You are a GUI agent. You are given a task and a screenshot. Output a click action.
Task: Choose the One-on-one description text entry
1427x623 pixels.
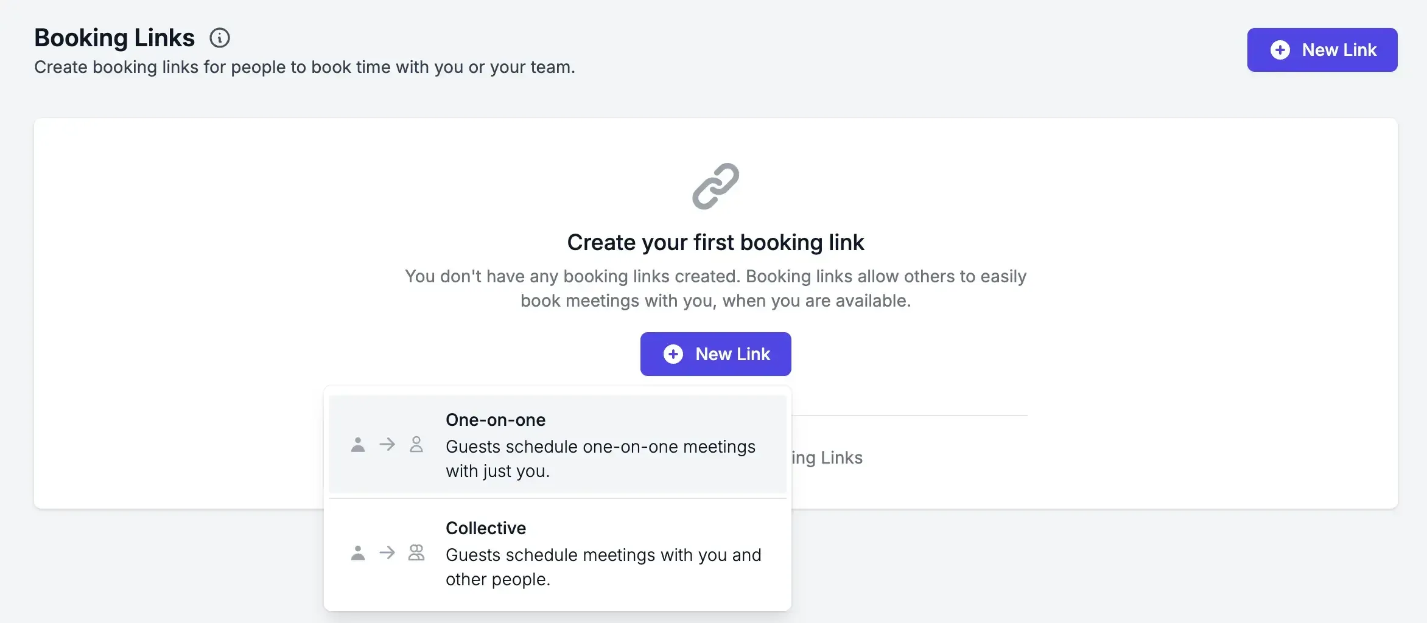(x=601, y=458)
